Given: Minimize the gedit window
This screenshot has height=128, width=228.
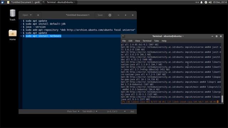Looking at the screenshot, I should tap(118, 15).
